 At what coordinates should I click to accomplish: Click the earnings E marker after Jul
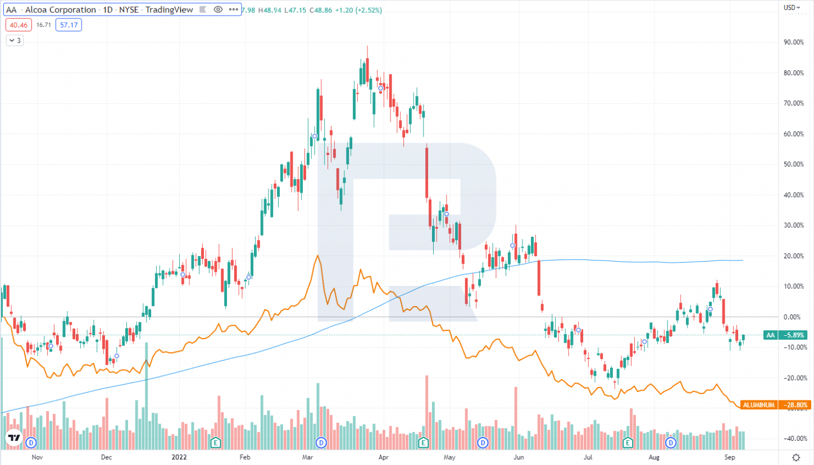click(x=627, y=443)
